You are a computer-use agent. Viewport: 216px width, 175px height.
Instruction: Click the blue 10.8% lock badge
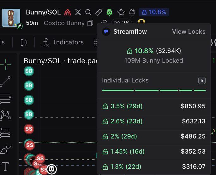(154, 12)
